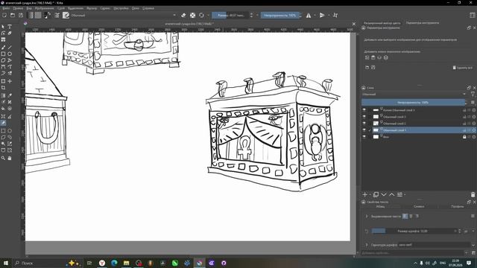Open the Изображение menu
The height and width of the screenshot is (268, 477).
point(45,8)
